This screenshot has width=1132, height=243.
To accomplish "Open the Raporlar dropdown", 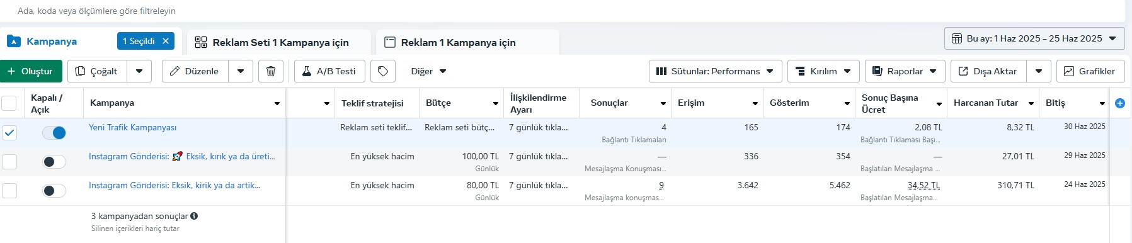I will point(905,71).
